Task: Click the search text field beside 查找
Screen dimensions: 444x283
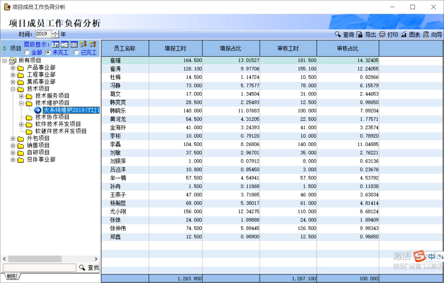Action: [x=39, y=268]
